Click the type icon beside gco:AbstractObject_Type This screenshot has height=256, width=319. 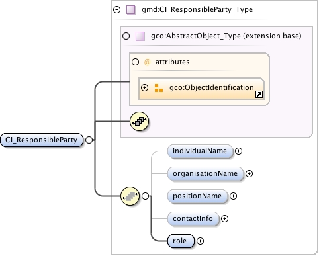pyautogui.click(x=140, y=36)
